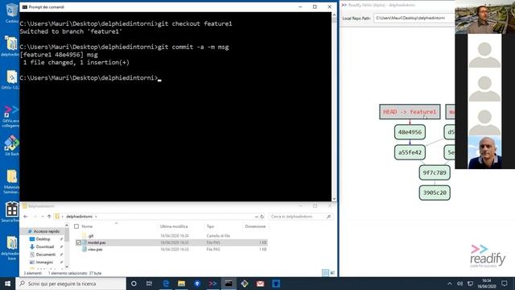This screenshot has height=290, width=515.
Task: Click the bottom participant video thumbnail
Action: tap(484, 152)
